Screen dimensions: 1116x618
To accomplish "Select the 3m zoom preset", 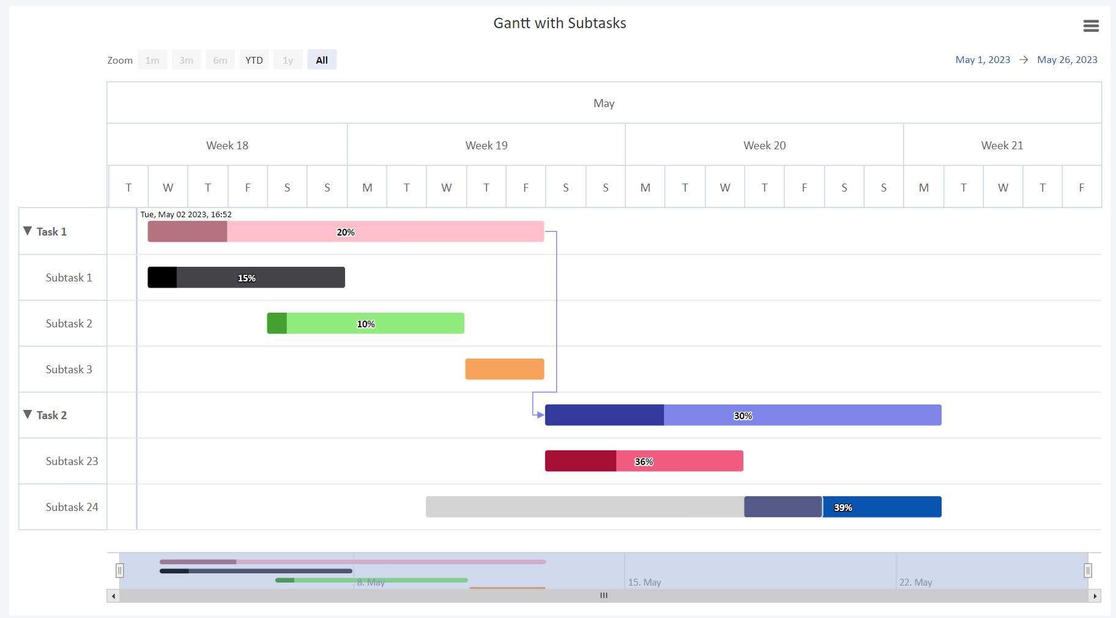I will (186, 59).
